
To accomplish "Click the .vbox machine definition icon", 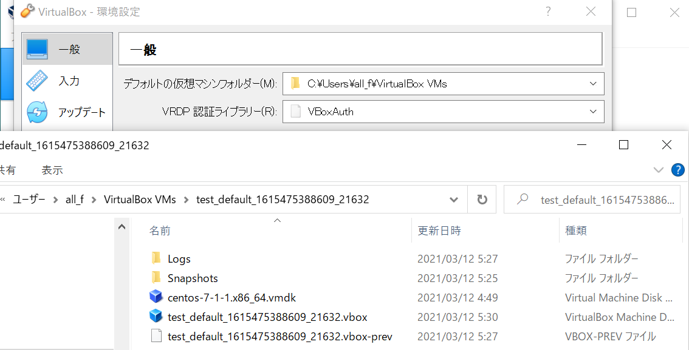I will (156, 316).
